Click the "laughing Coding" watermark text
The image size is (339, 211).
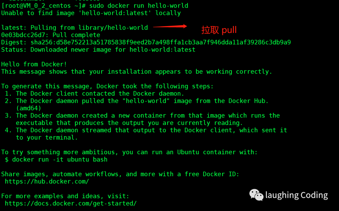pyautogui.click(x=296, y=195)
